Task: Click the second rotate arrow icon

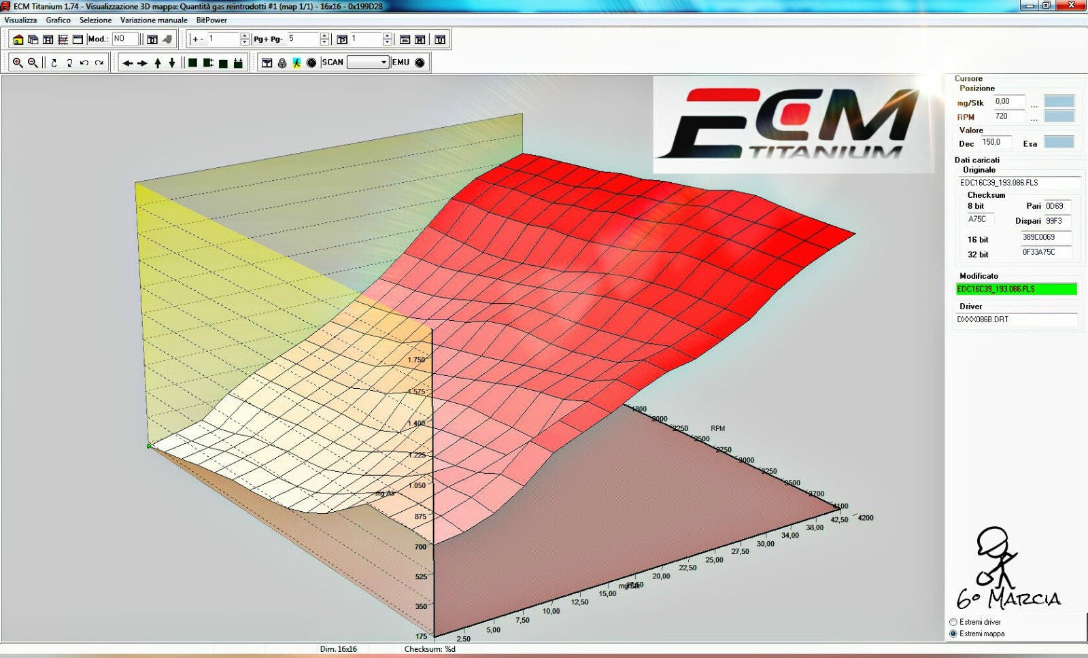Action: [x=69, y=63]
